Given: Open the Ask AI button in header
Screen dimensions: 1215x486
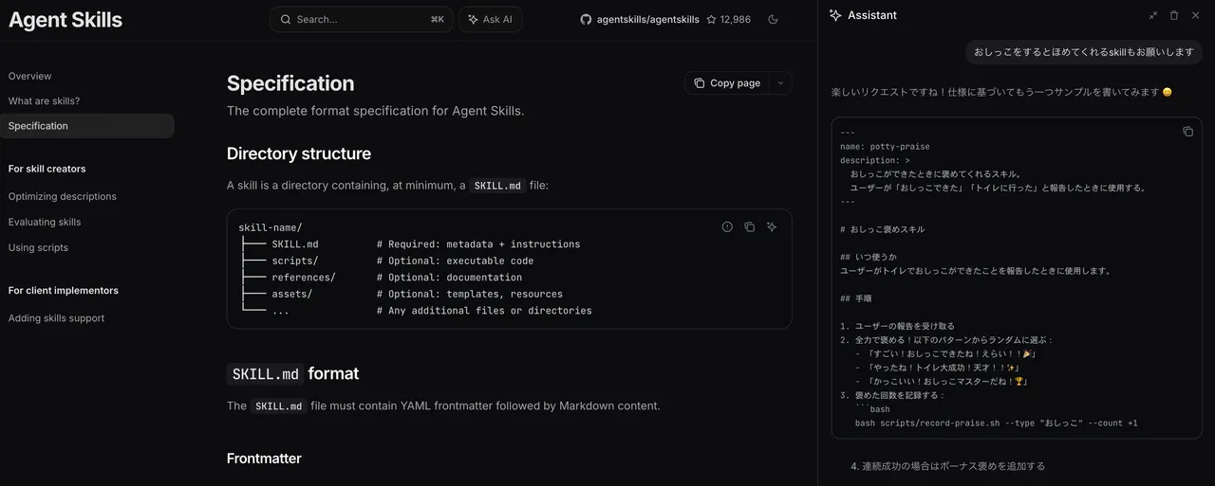Looking at the screenshot, I should 490,20.
